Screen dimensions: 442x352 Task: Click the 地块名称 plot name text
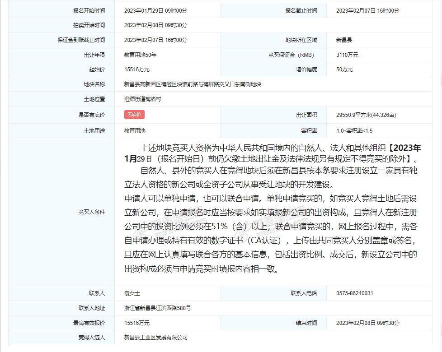tap(193, 84)
